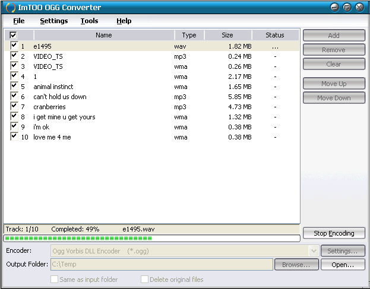Minimize the ImTOO OGG Converter window

tap(335, 8)
